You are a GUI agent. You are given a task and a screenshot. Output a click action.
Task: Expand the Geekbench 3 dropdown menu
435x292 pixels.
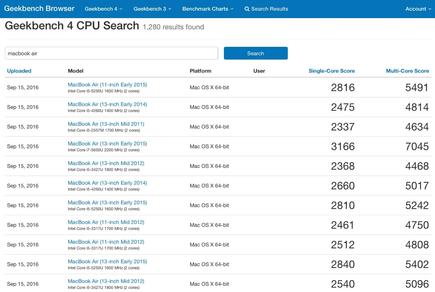[152, 9]
